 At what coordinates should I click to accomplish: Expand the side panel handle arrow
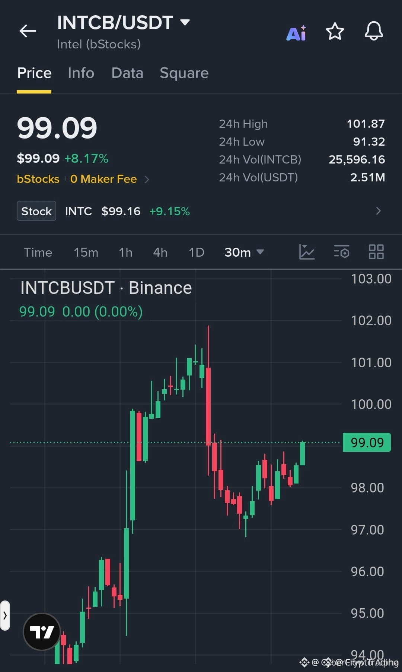5,615
